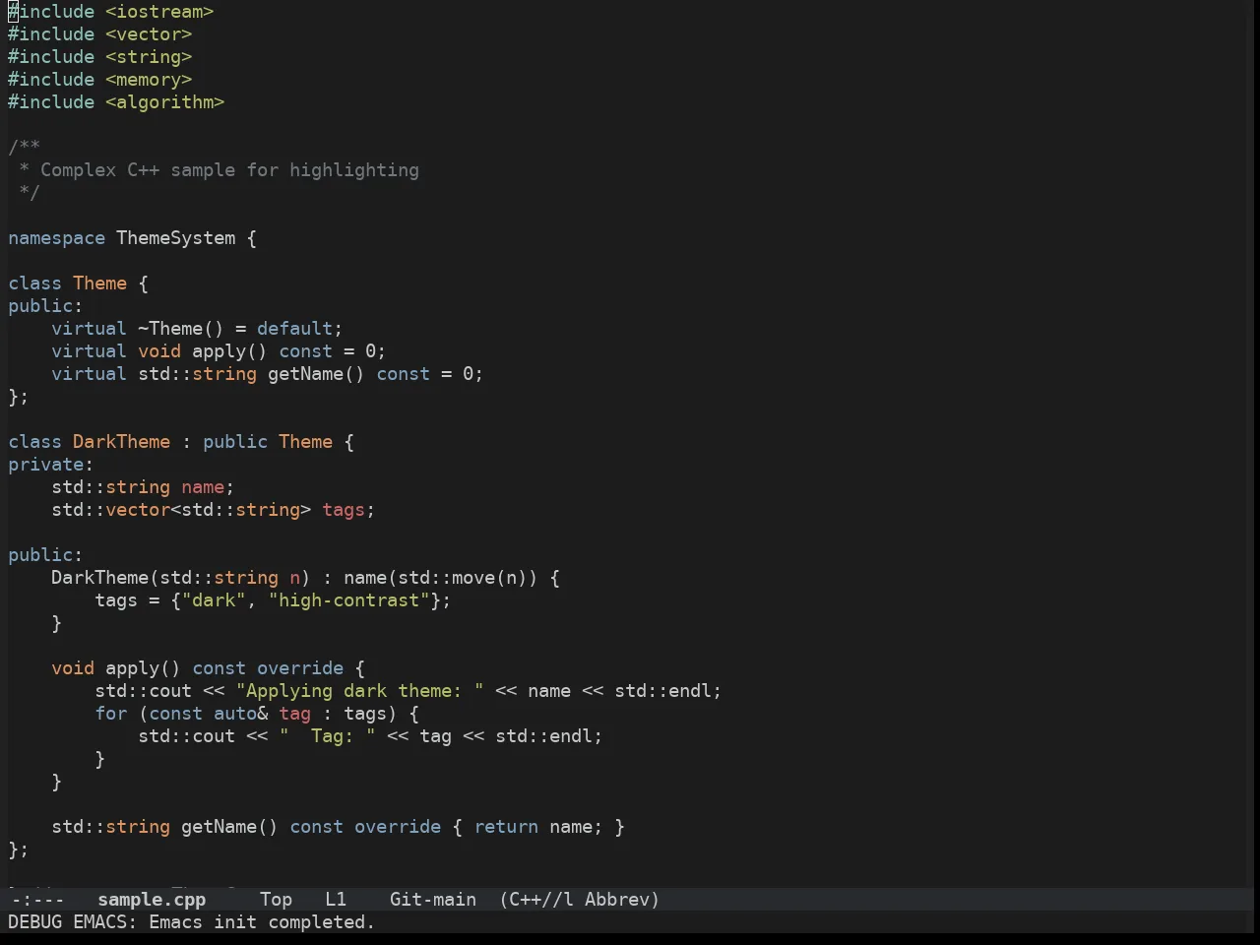Click the 'default' keyword
The height and width of the screenshot is (945, 1260).
(x=295, y=329)
